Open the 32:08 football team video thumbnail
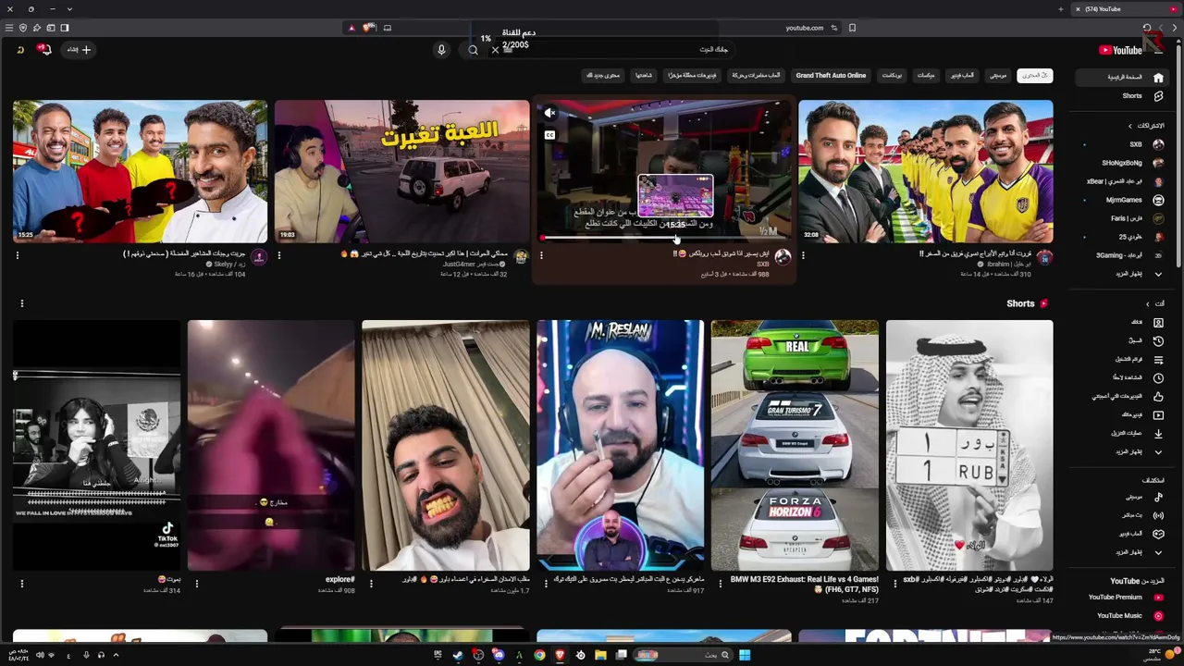 tap(925, 171)
